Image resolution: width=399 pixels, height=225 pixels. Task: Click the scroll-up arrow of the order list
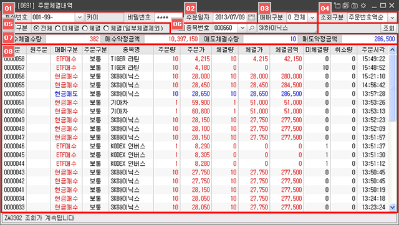click(392, 50)
